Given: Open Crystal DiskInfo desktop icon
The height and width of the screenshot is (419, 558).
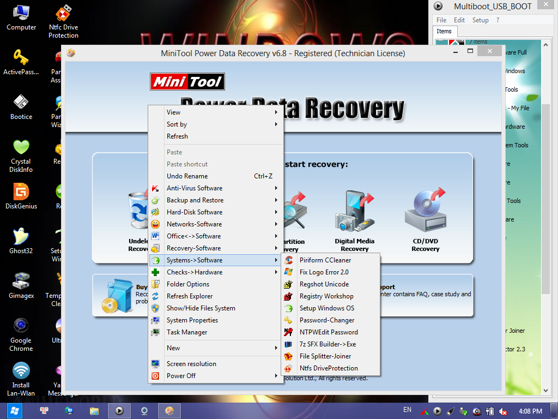Looking at the screenshot, I should [21, 156].
